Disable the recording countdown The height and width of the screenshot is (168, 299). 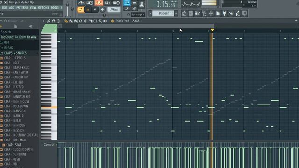pos(99,3)
